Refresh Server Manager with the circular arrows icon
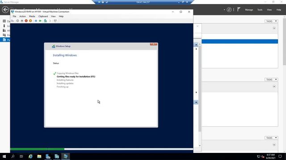 229,10
